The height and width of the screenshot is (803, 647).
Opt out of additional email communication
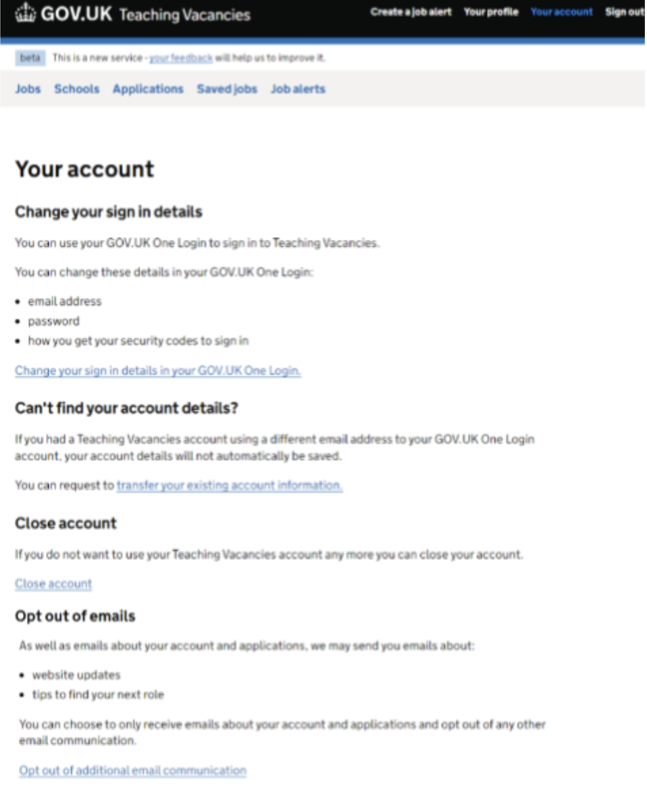pos(132,770)
